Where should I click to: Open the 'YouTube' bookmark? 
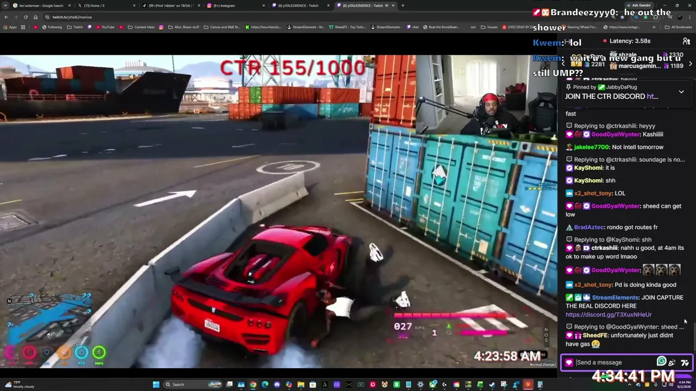[x=105, y=27]
